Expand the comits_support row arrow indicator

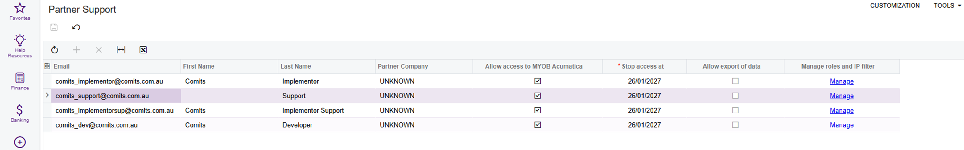tap(47, 96)
